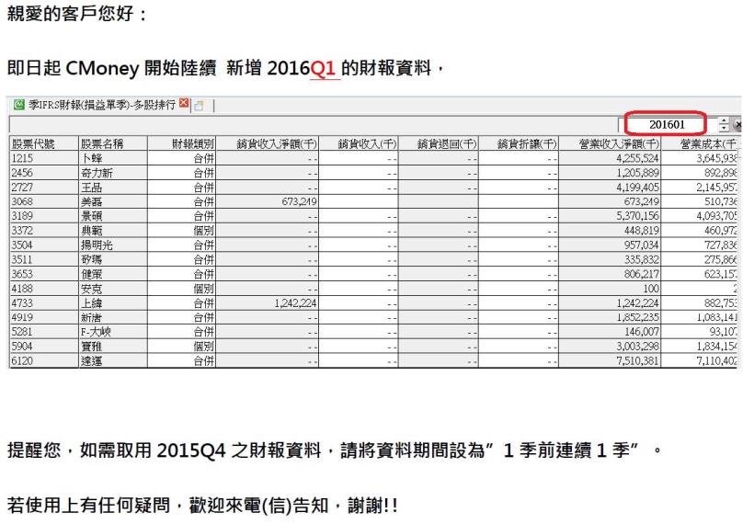Viewport: 754px width, 524px height.
Task: Click the 銷貨收入(千) column header
Action: 359,143
